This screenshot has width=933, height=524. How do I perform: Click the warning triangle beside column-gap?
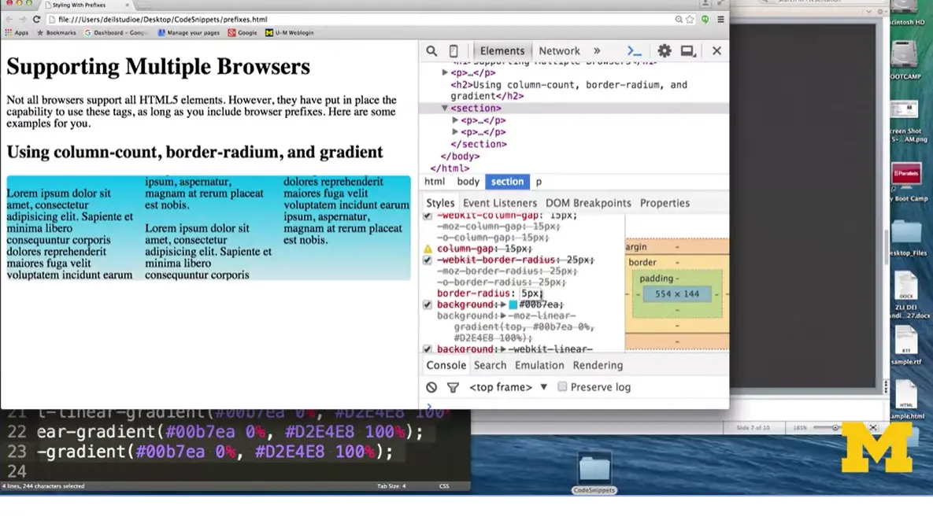pos(426,247)
